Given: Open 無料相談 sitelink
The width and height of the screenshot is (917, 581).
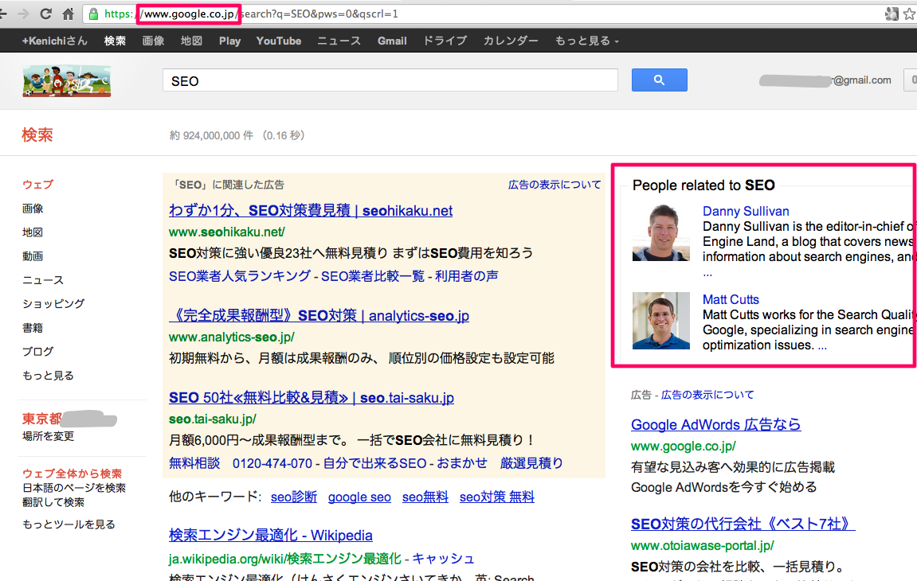Looking at the screenshot, I should 194,463.
